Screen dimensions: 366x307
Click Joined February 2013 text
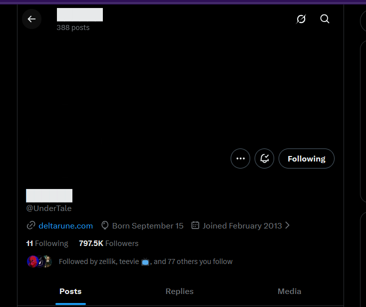(242, 225)
